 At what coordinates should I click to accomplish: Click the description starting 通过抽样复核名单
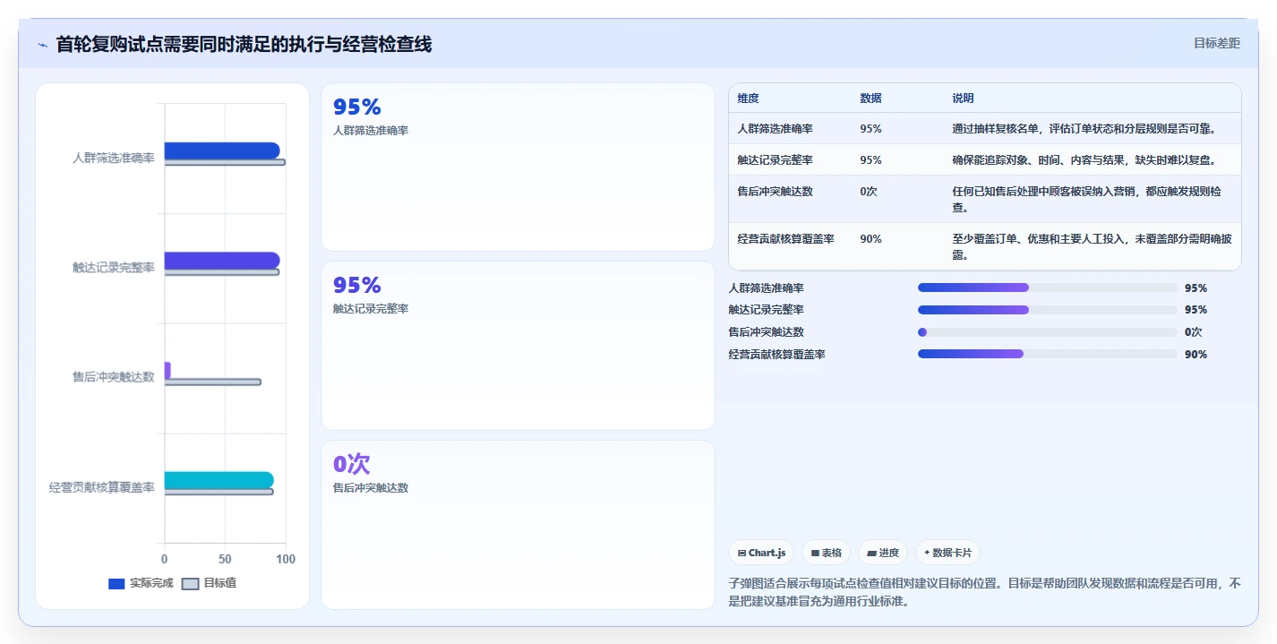click(1084, 129)
